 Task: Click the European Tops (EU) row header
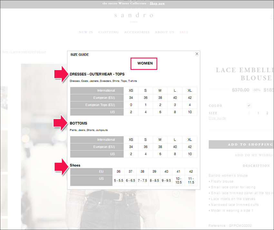pos(97,105)
